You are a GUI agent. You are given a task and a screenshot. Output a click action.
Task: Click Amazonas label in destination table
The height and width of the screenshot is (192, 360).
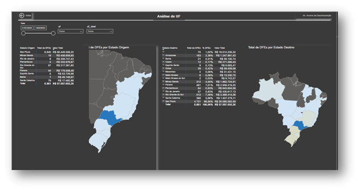pyautogui.click(x=171, y=55)
